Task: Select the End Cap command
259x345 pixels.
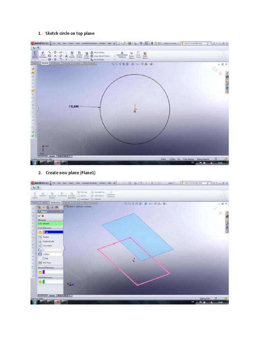Action: (82, 192)
